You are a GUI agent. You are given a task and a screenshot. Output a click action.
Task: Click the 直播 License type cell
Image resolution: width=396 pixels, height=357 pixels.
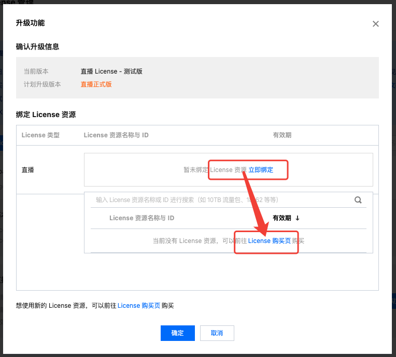click(x=28, y=169)
